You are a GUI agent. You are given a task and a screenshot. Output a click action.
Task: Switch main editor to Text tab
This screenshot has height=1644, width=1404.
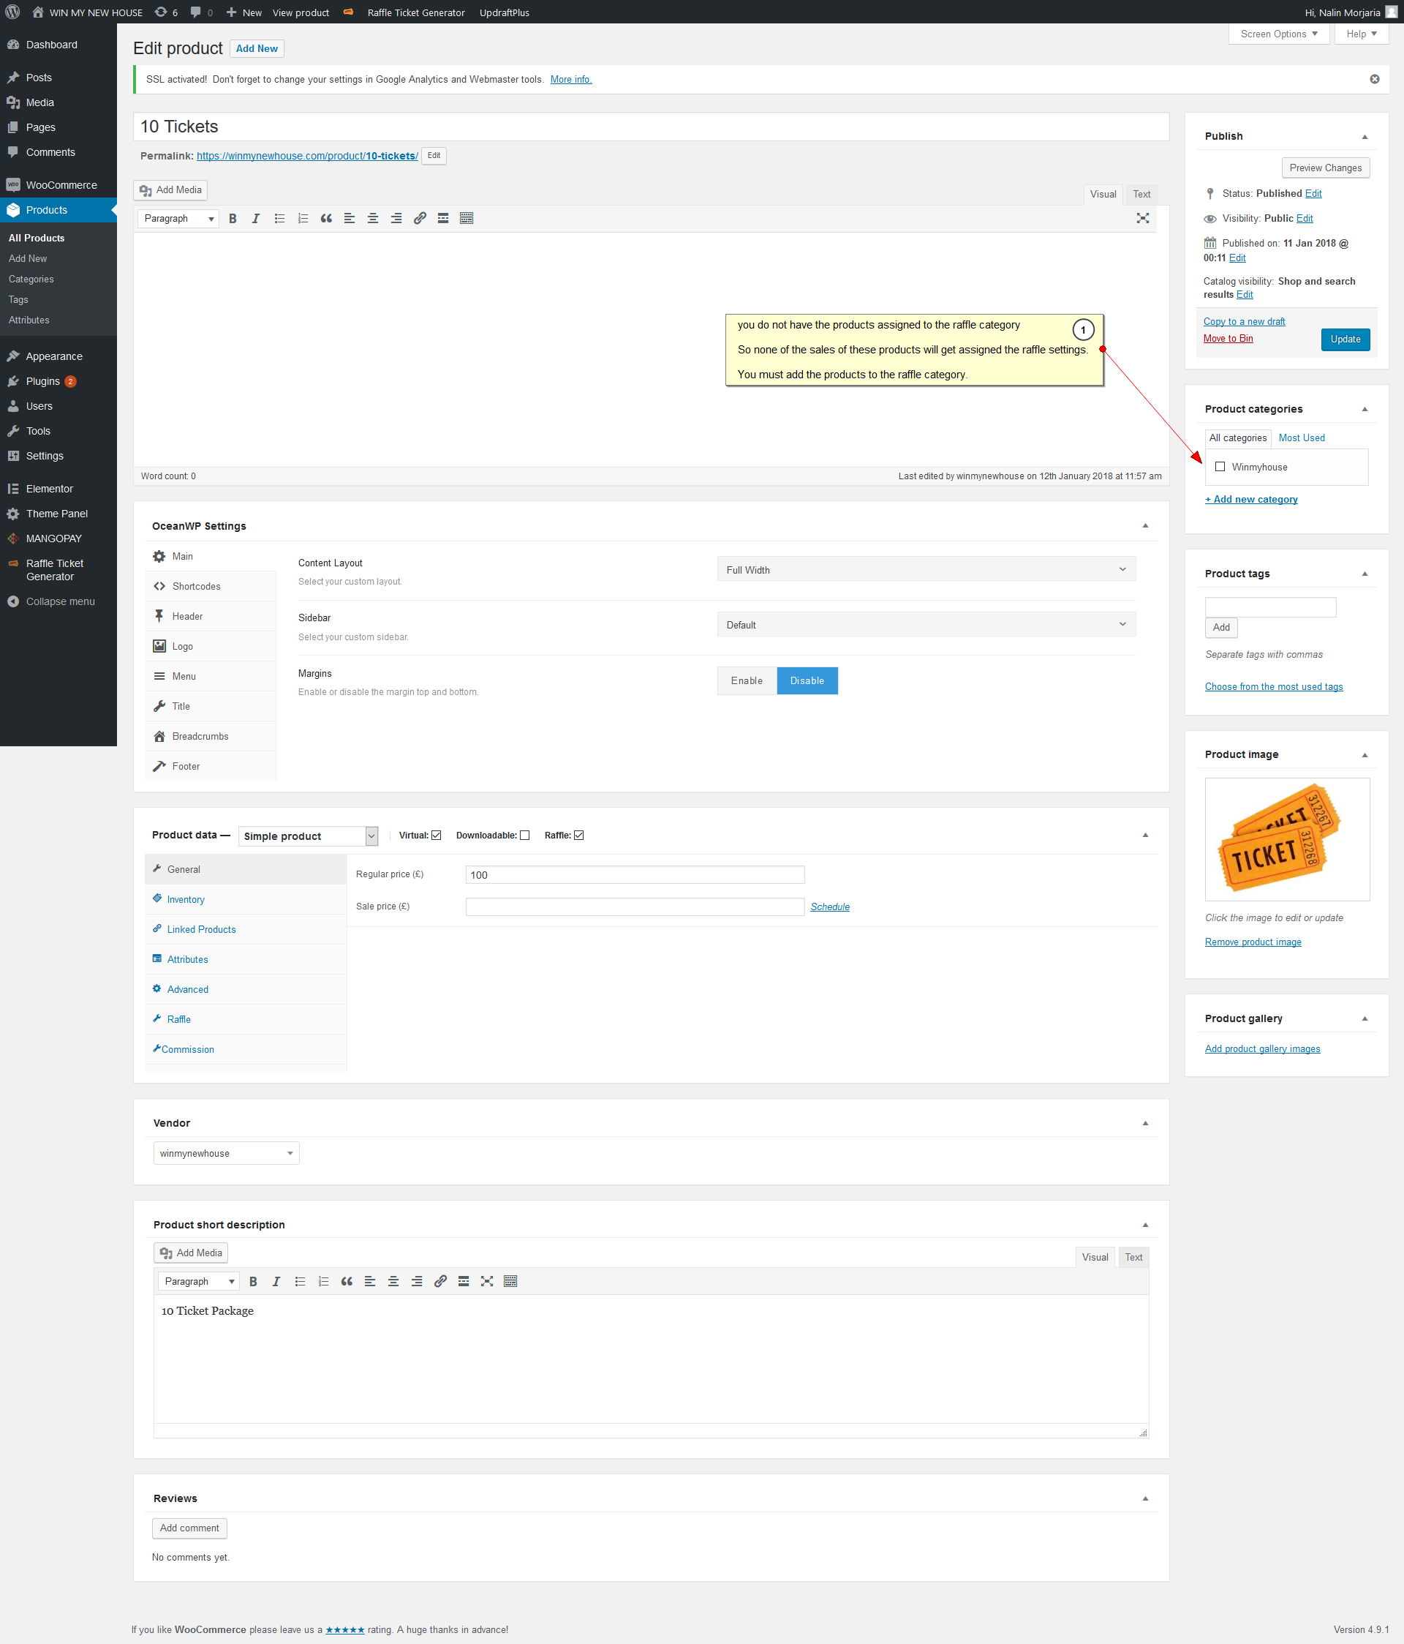(1141, 195)
